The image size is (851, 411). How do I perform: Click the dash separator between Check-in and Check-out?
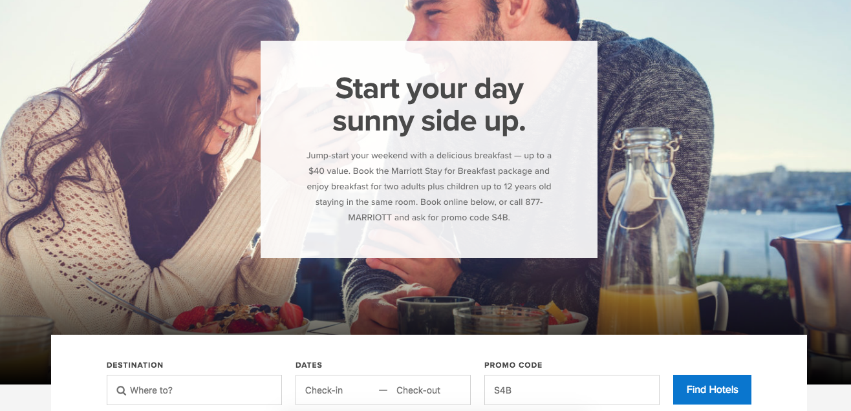tap(383, 390)
